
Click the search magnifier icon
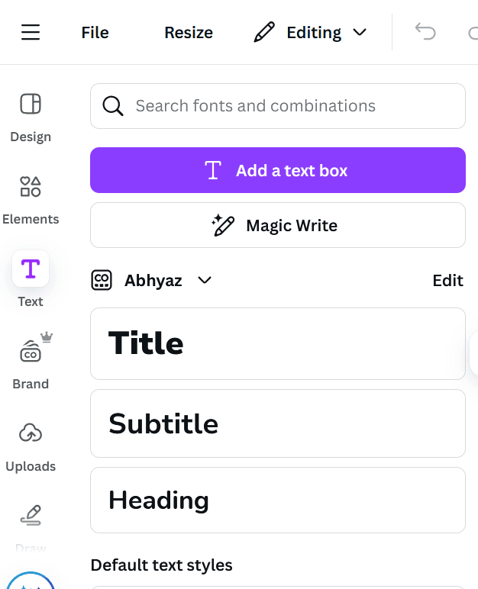(x=113, y=106)
